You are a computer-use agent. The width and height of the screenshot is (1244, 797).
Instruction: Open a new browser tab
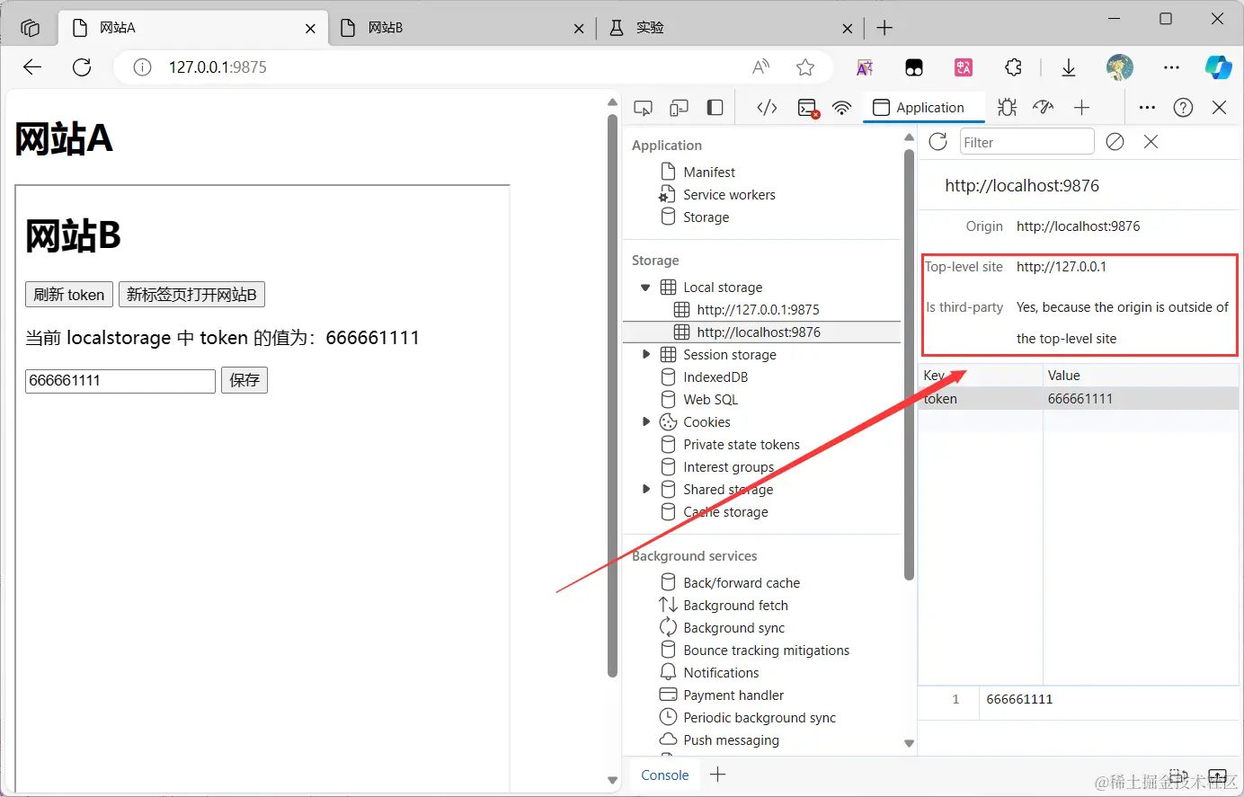[884, 28]
